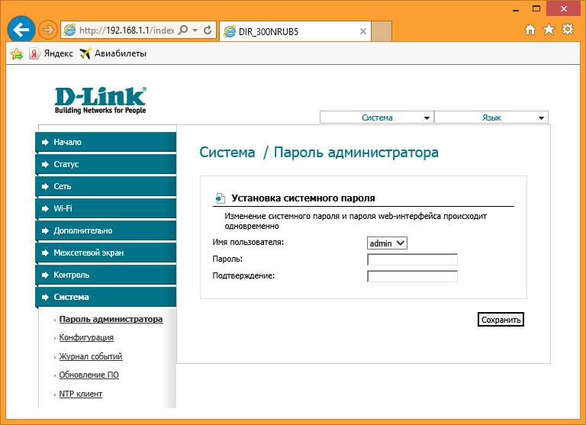The image size is (586, 425).
Task: Open the Обновление ПО submenu link
Action: click(89, 375)
